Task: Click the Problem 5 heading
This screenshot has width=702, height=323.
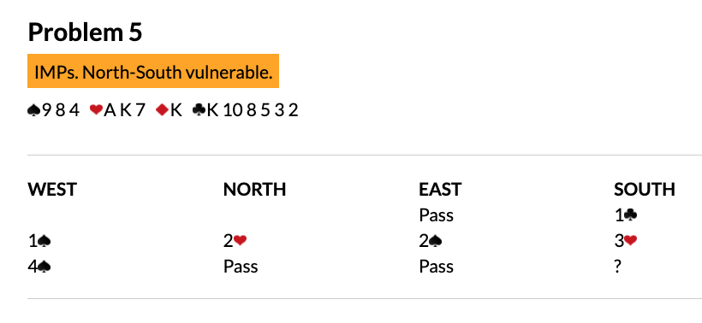Action: [x=85, y=32]
